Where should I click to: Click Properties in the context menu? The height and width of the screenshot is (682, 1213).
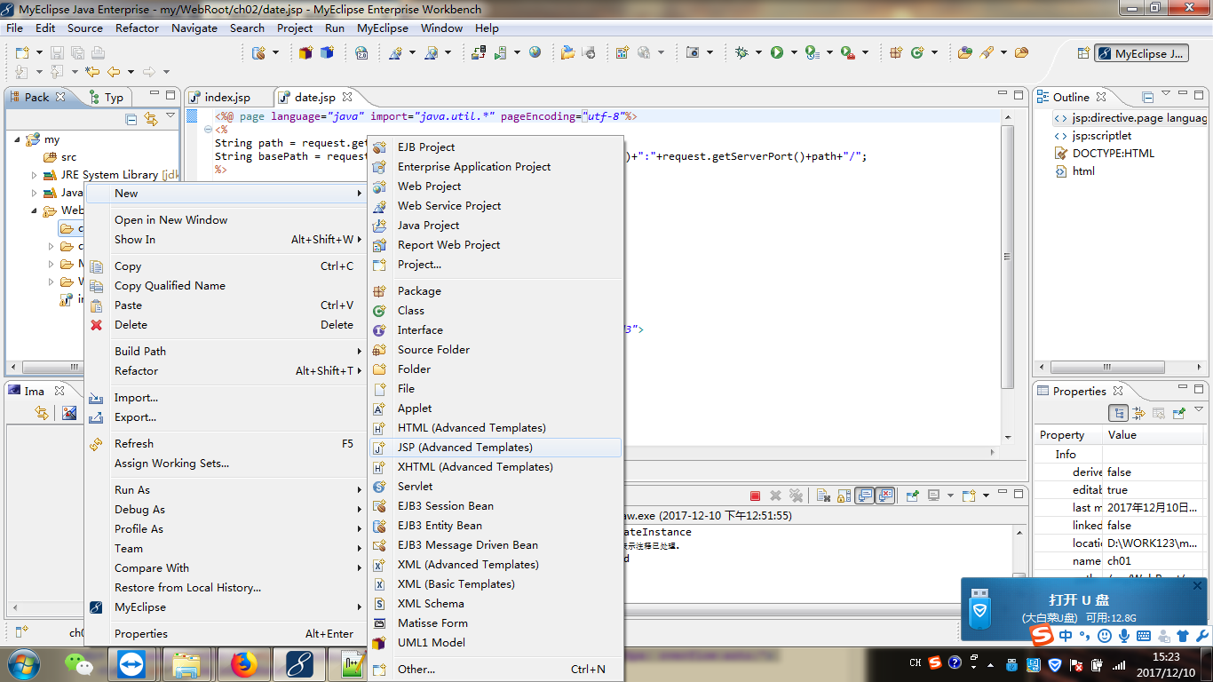pos(226,634)
